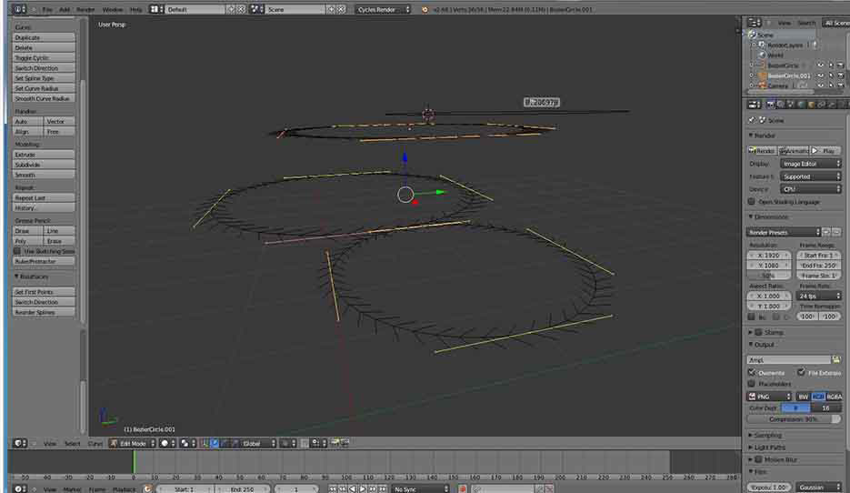The image size is (850, 493).
Task: Toggle visibility eye for BezierCircle.001
Action: [x=820, y=75]
